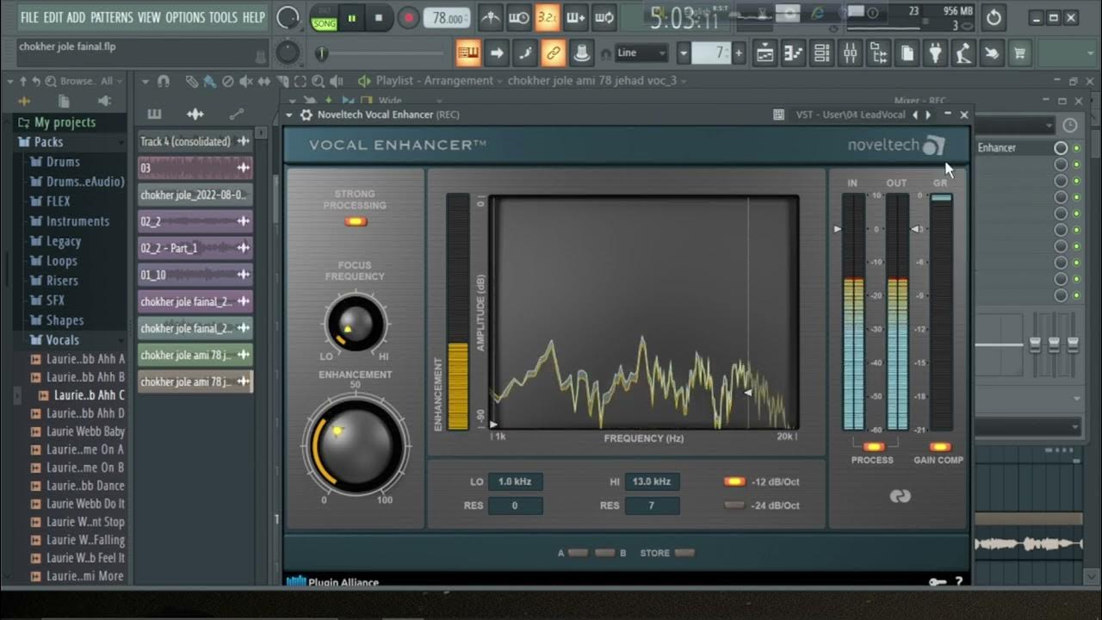Open the PATTERNS menu

pyautogui.click(x=112, y=17)
